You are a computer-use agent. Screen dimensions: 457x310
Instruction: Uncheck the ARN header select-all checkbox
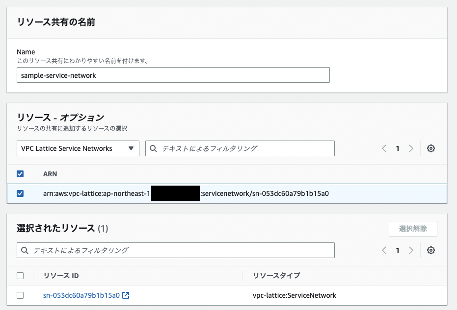(x=20, y=174)
